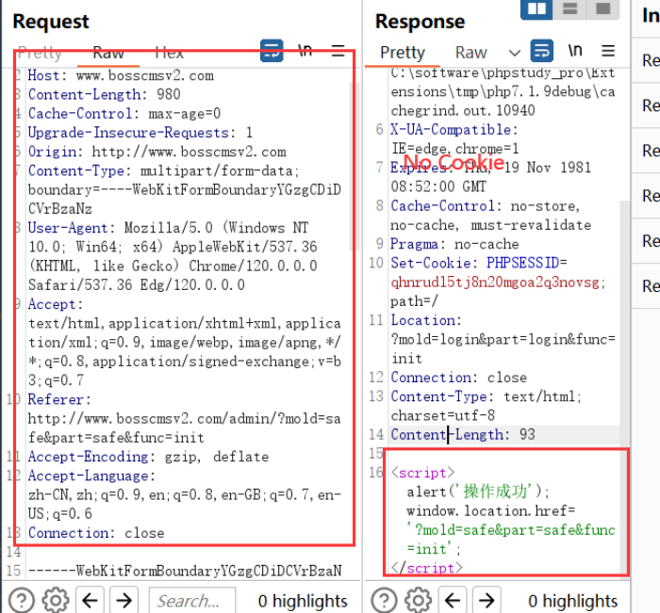
Task: Switch Request view to Hex tab
Action: coord(170,53)
